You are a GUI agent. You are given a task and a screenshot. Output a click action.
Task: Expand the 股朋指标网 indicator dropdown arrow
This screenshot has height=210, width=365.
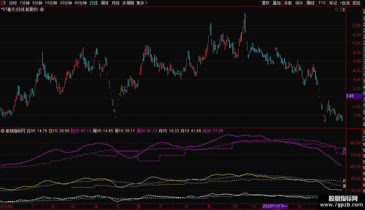click(3, 131)
